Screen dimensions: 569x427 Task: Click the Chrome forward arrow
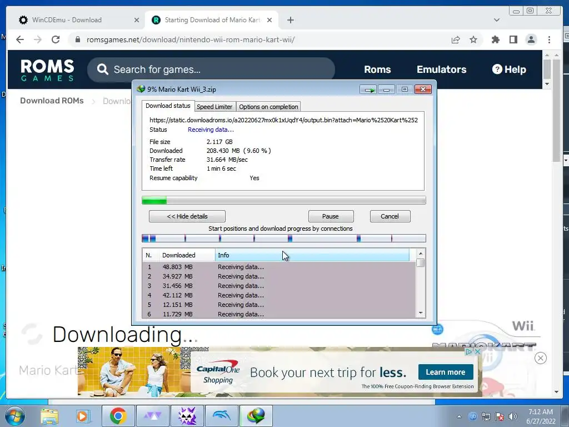point(38,39)
